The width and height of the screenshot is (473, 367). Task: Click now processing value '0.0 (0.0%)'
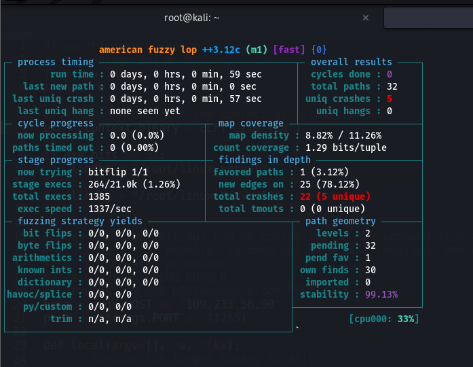click(x=137, y=135)
